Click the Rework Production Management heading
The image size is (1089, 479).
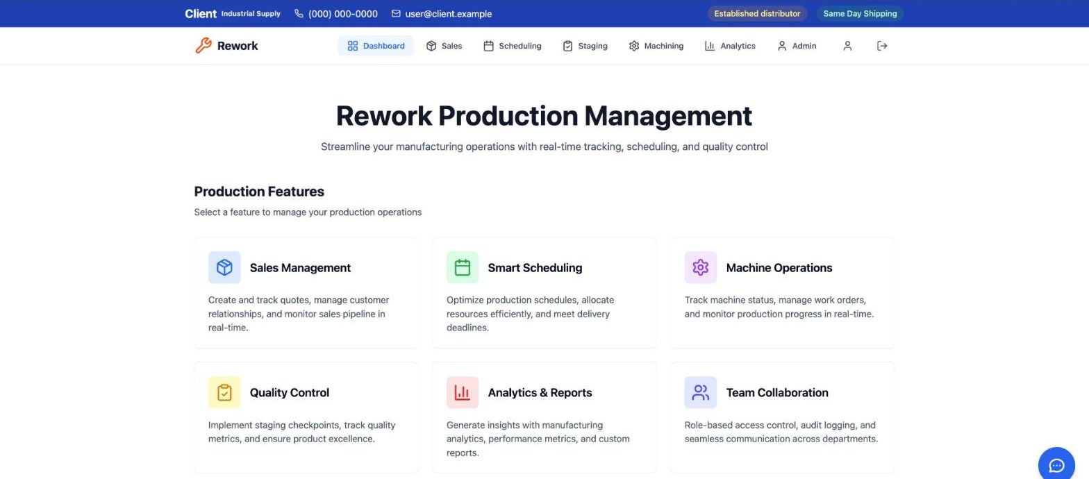coord(544,116)
